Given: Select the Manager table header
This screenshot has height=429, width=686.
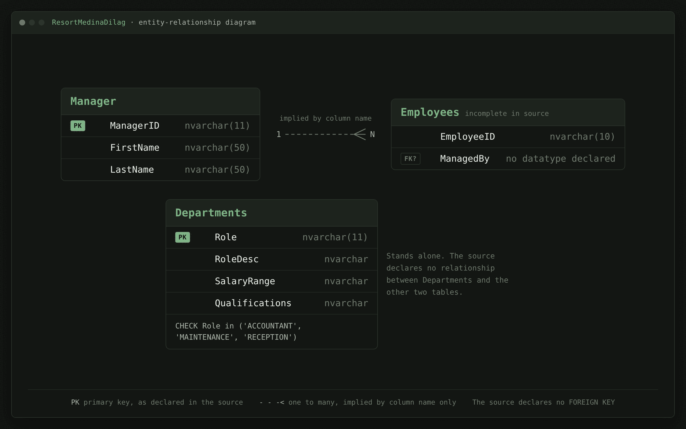Looking at the screenshot, I should [161, 101].
